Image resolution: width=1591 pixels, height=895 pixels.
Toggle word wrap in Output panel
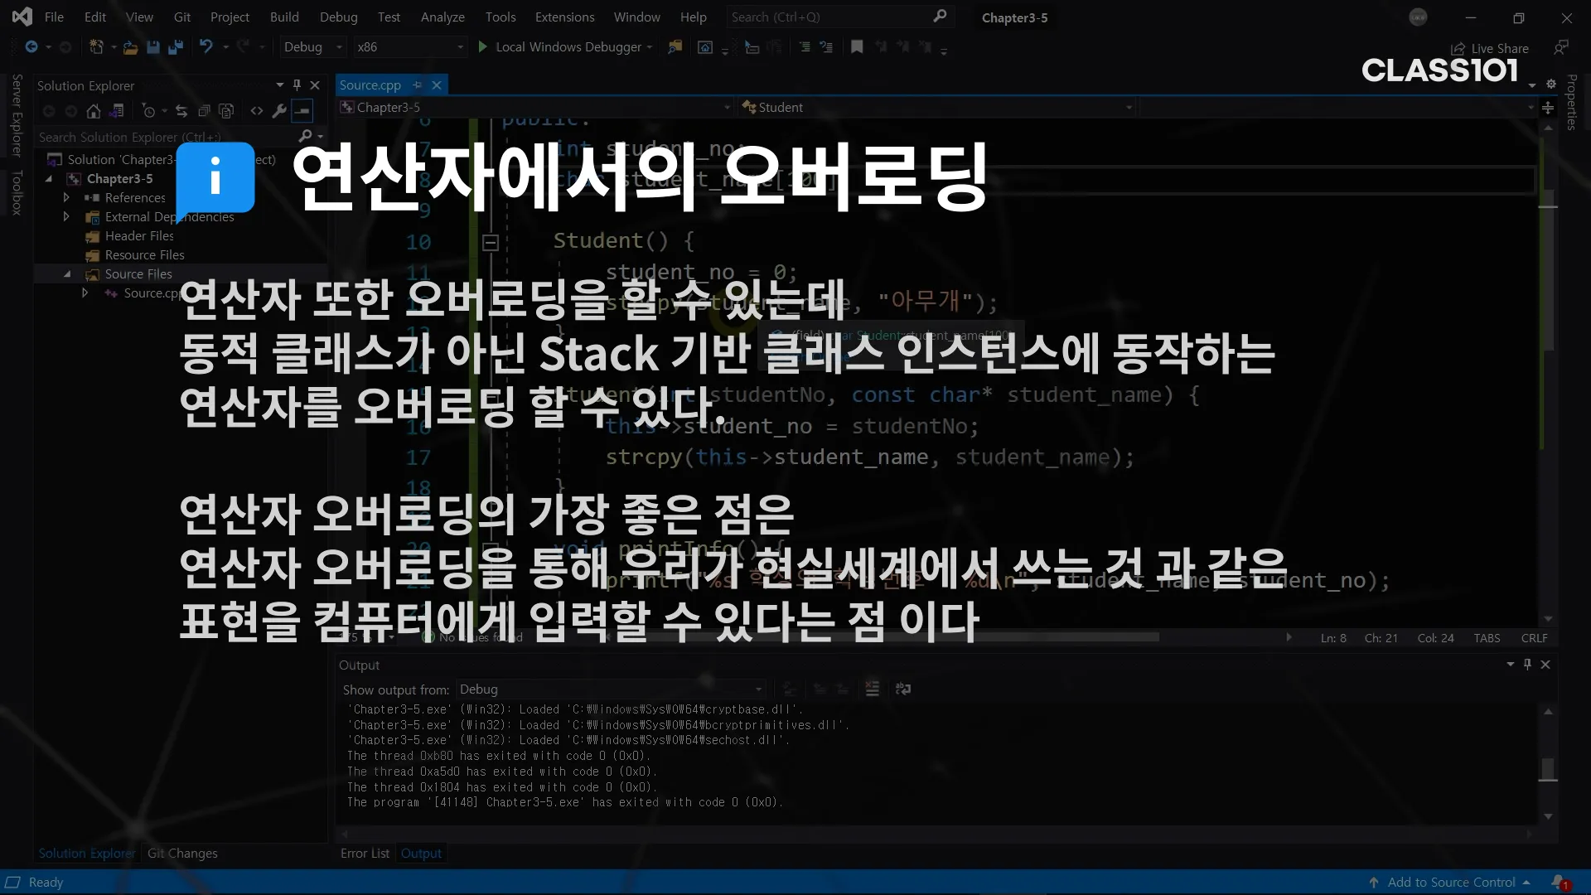903,689
